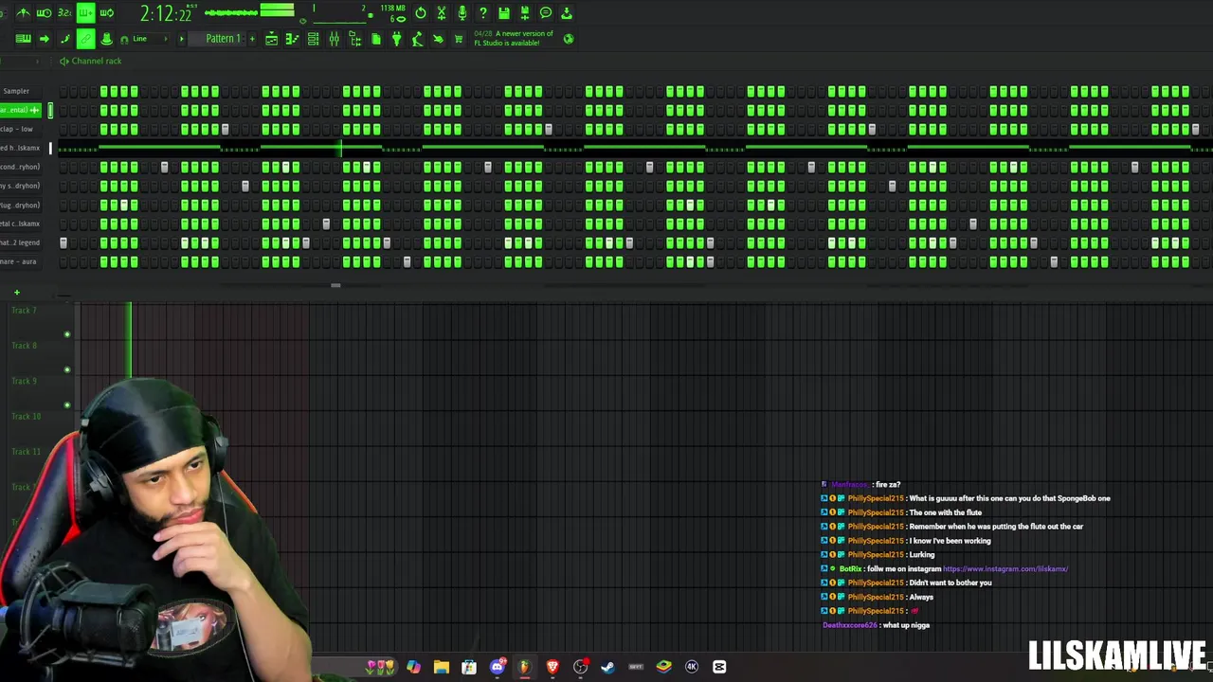Open the Channel rack view icon

(x=313, y=39)
